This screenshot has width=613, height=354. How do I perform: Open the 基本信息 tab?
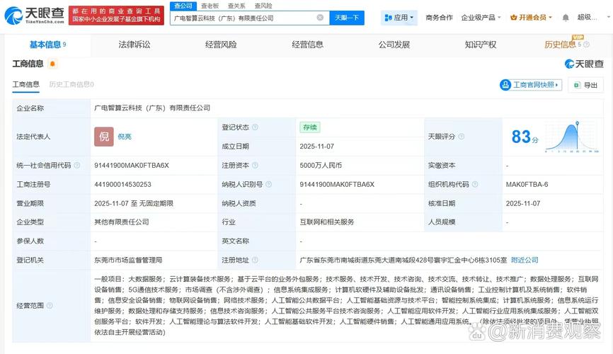[47, 45]
